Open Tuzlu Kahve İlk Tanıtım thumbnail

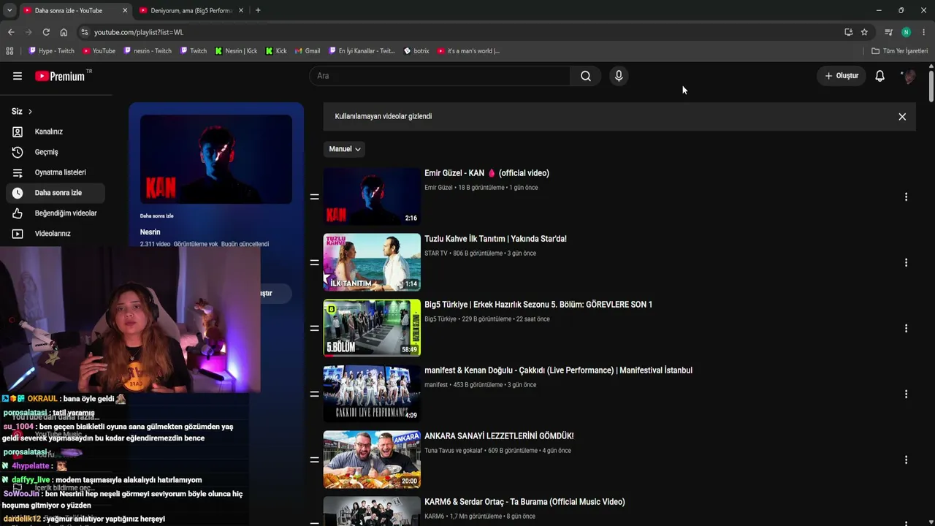(x=372, y=262)
